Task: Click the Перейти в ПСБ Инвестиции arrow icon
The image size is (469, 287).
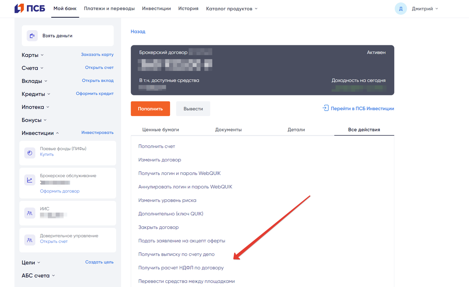Action: (x=325, y=108)
